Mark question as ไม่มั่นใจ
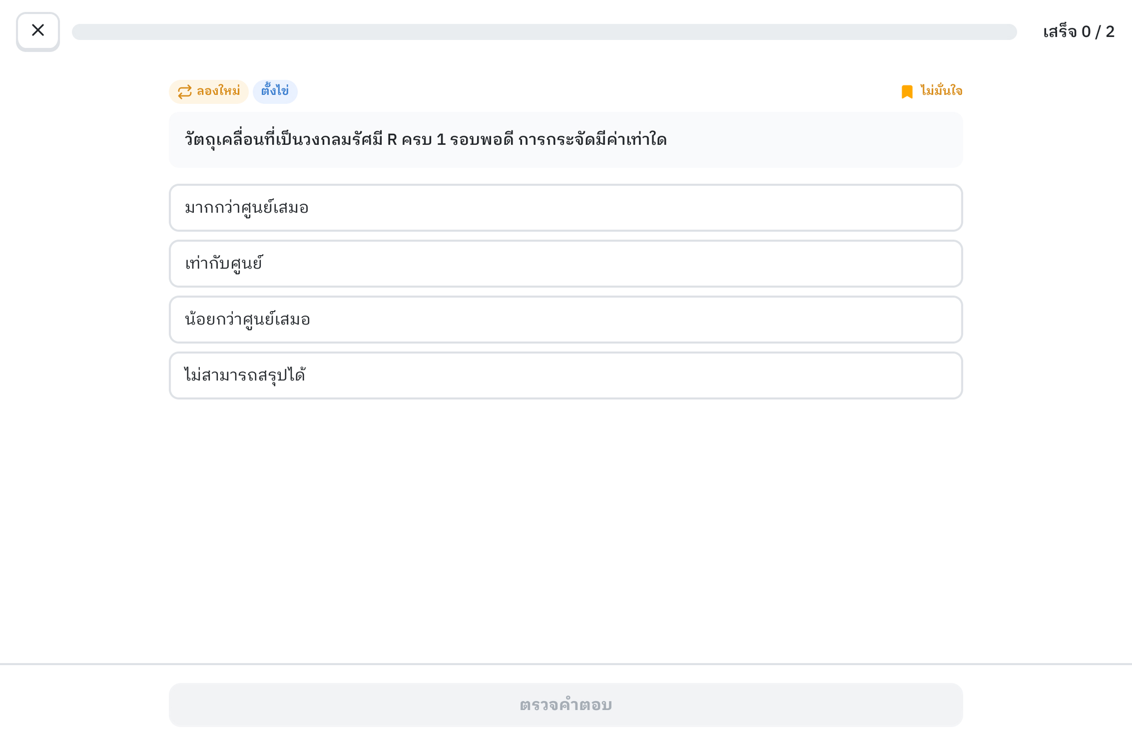The image size is (1132, 743). tap(941, 91)
